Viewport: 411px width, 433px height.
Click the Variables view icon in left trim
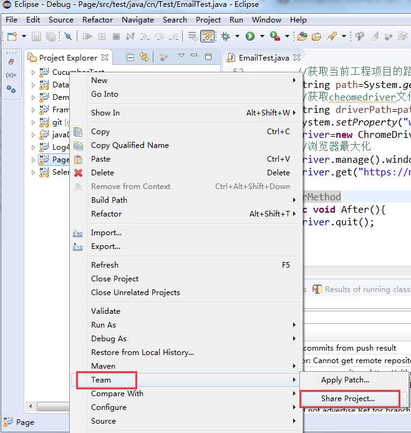(x=11, y=75)
